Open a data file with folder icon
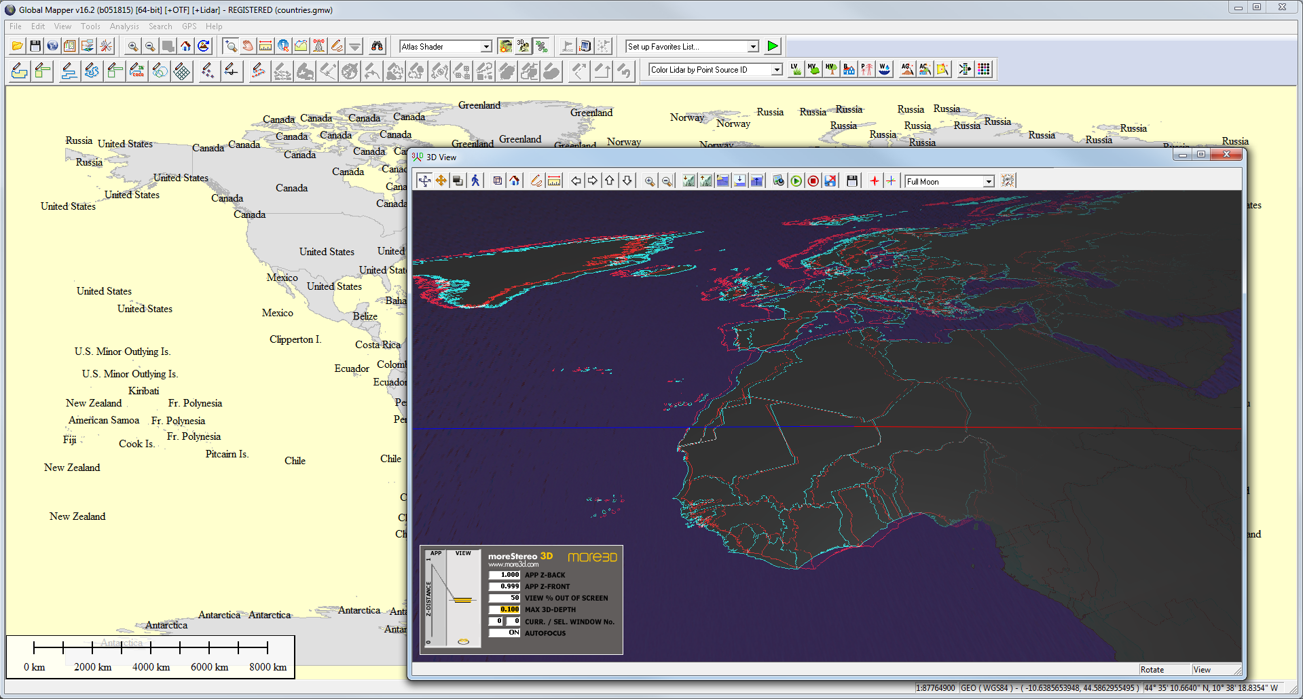This screenshot has height=699, width=1303. 18,46
